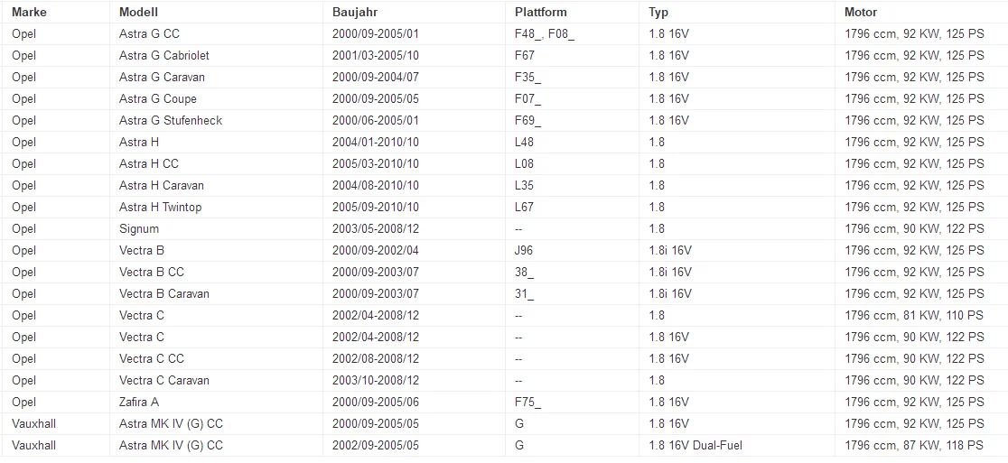Click the Typ column header
This screenshot has width=1008, height=463.
[658, 12]
